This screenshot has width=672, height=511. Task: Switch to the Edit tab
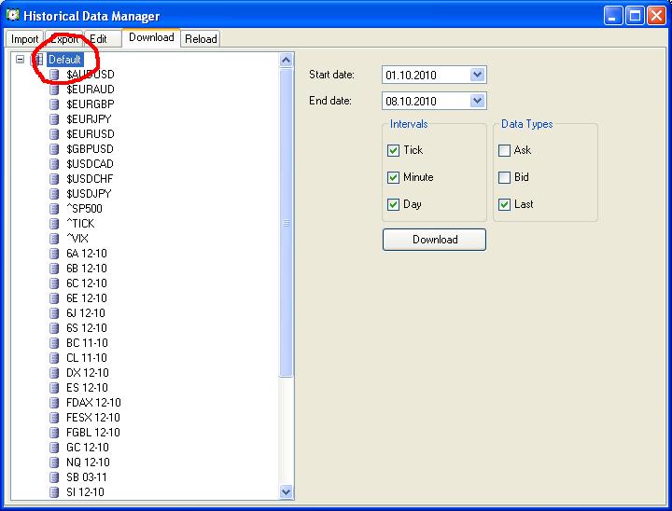[103, 39]
